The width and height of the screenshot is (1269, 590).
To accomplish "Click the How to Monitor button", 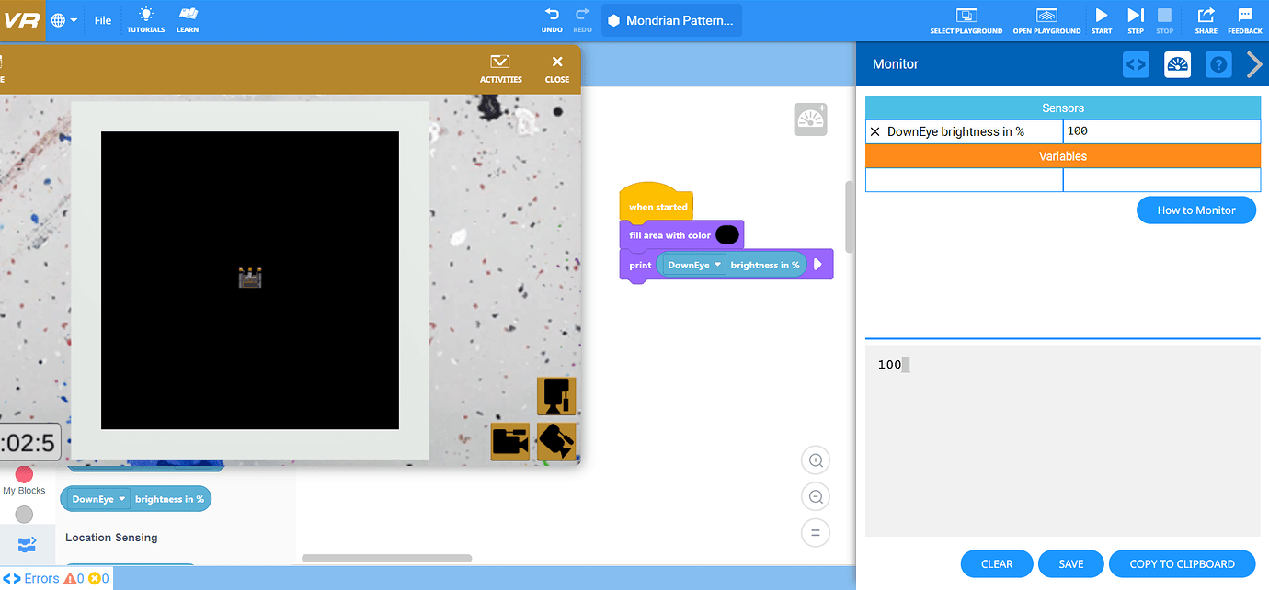I will [1195, 210].
